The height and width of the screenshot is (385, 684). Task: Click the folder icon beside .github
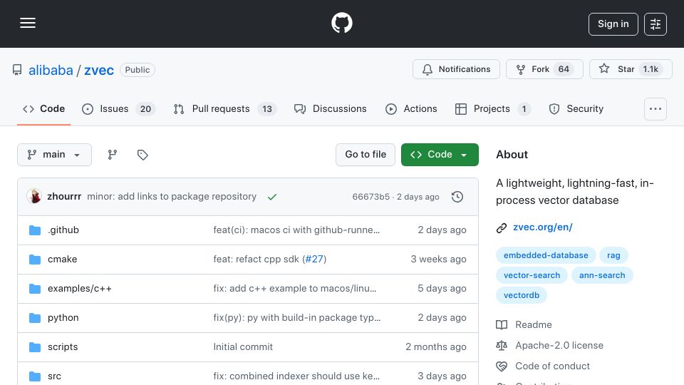[x=35, y=230]
